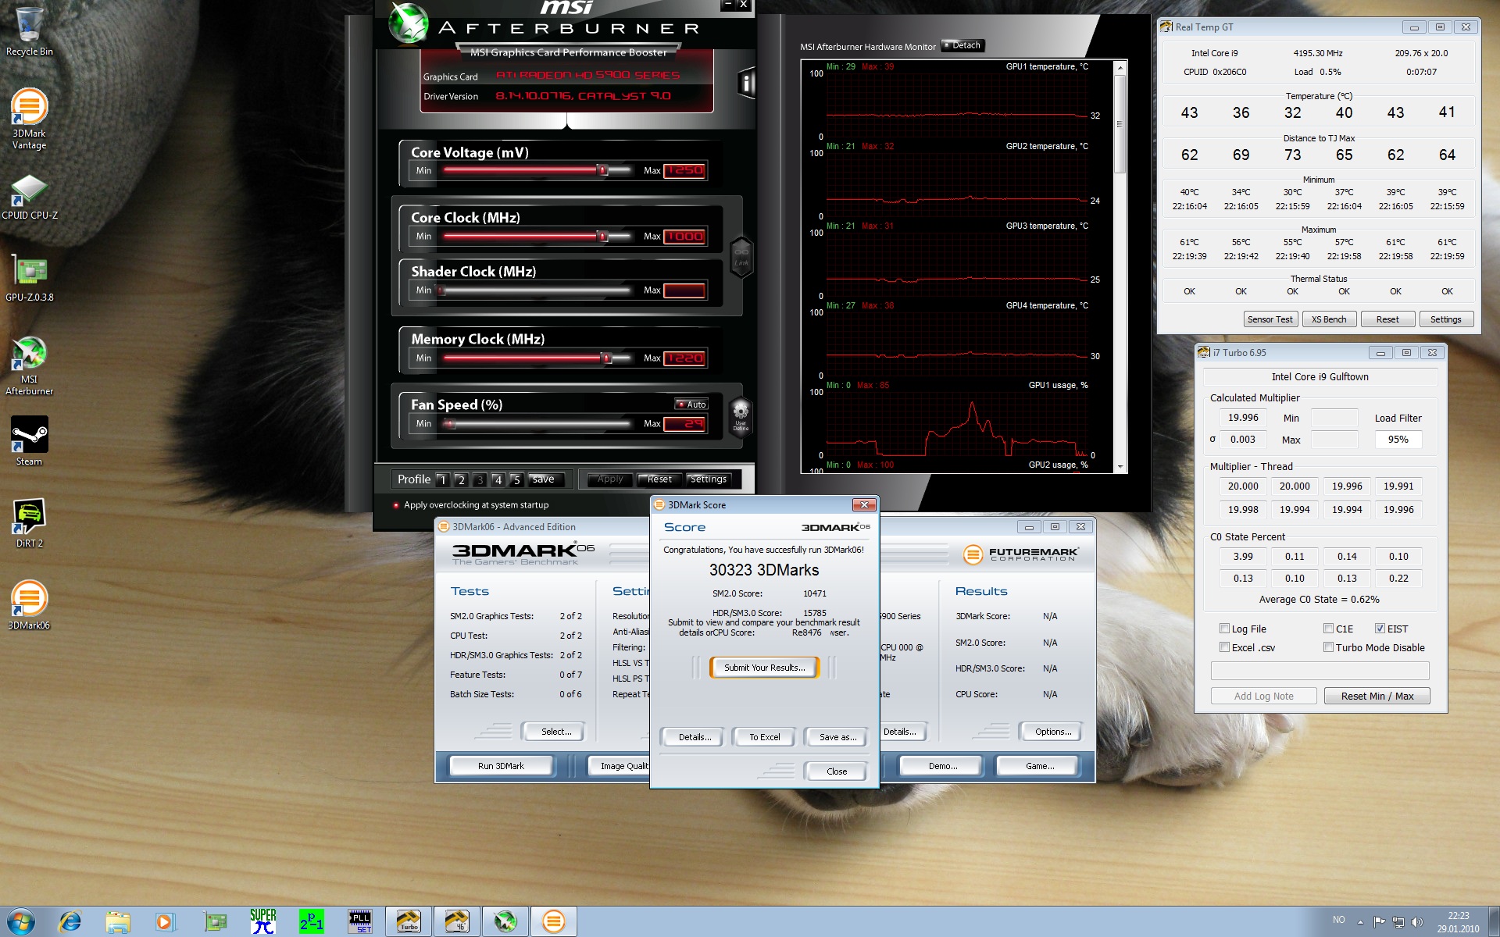The height and width of the screenshot is (937, 1500).
Task: Click NO input language indicator
Action: pyautogui.click(x=1339, y=920)
